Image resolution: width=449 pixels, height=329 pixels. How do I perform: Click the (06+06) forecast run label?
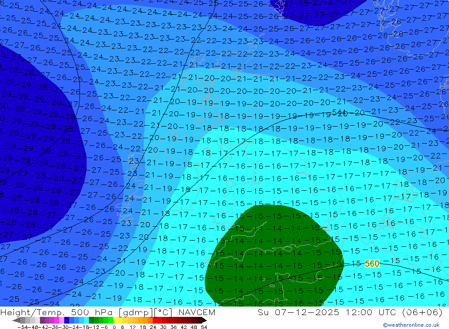coord(422,312)
